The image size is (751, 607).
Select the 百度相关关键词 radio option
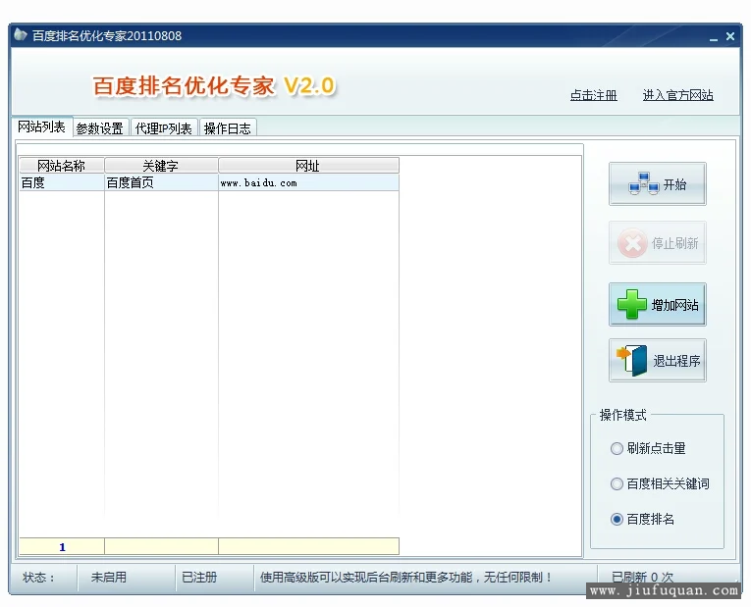[x=617, y=483]
